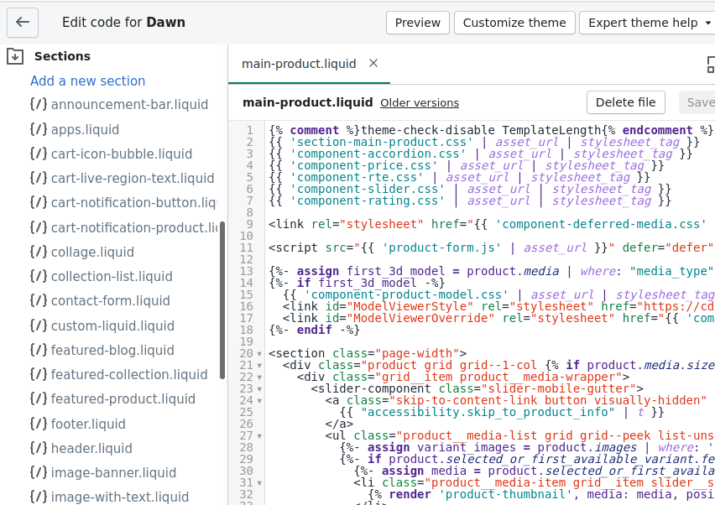Collapse the code fold at line 24
The width and height of the screenshot is (715, 505).
point(259,401)
